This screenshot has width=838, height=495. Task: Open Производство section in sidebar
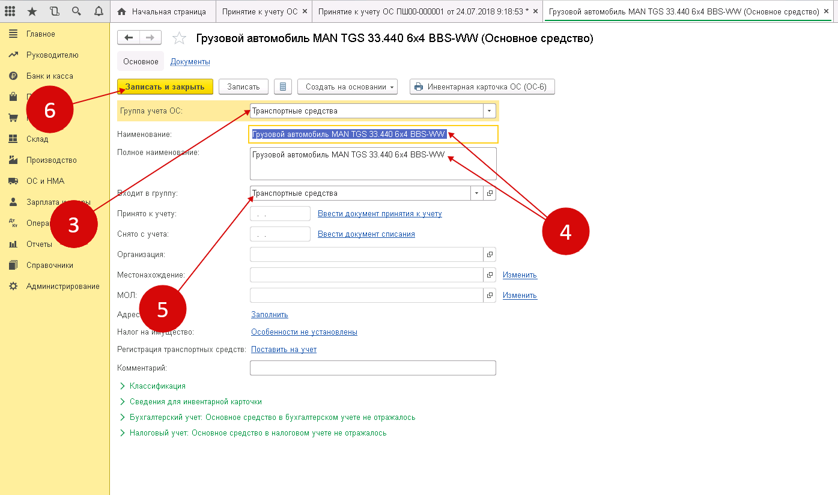click(52, 160)
